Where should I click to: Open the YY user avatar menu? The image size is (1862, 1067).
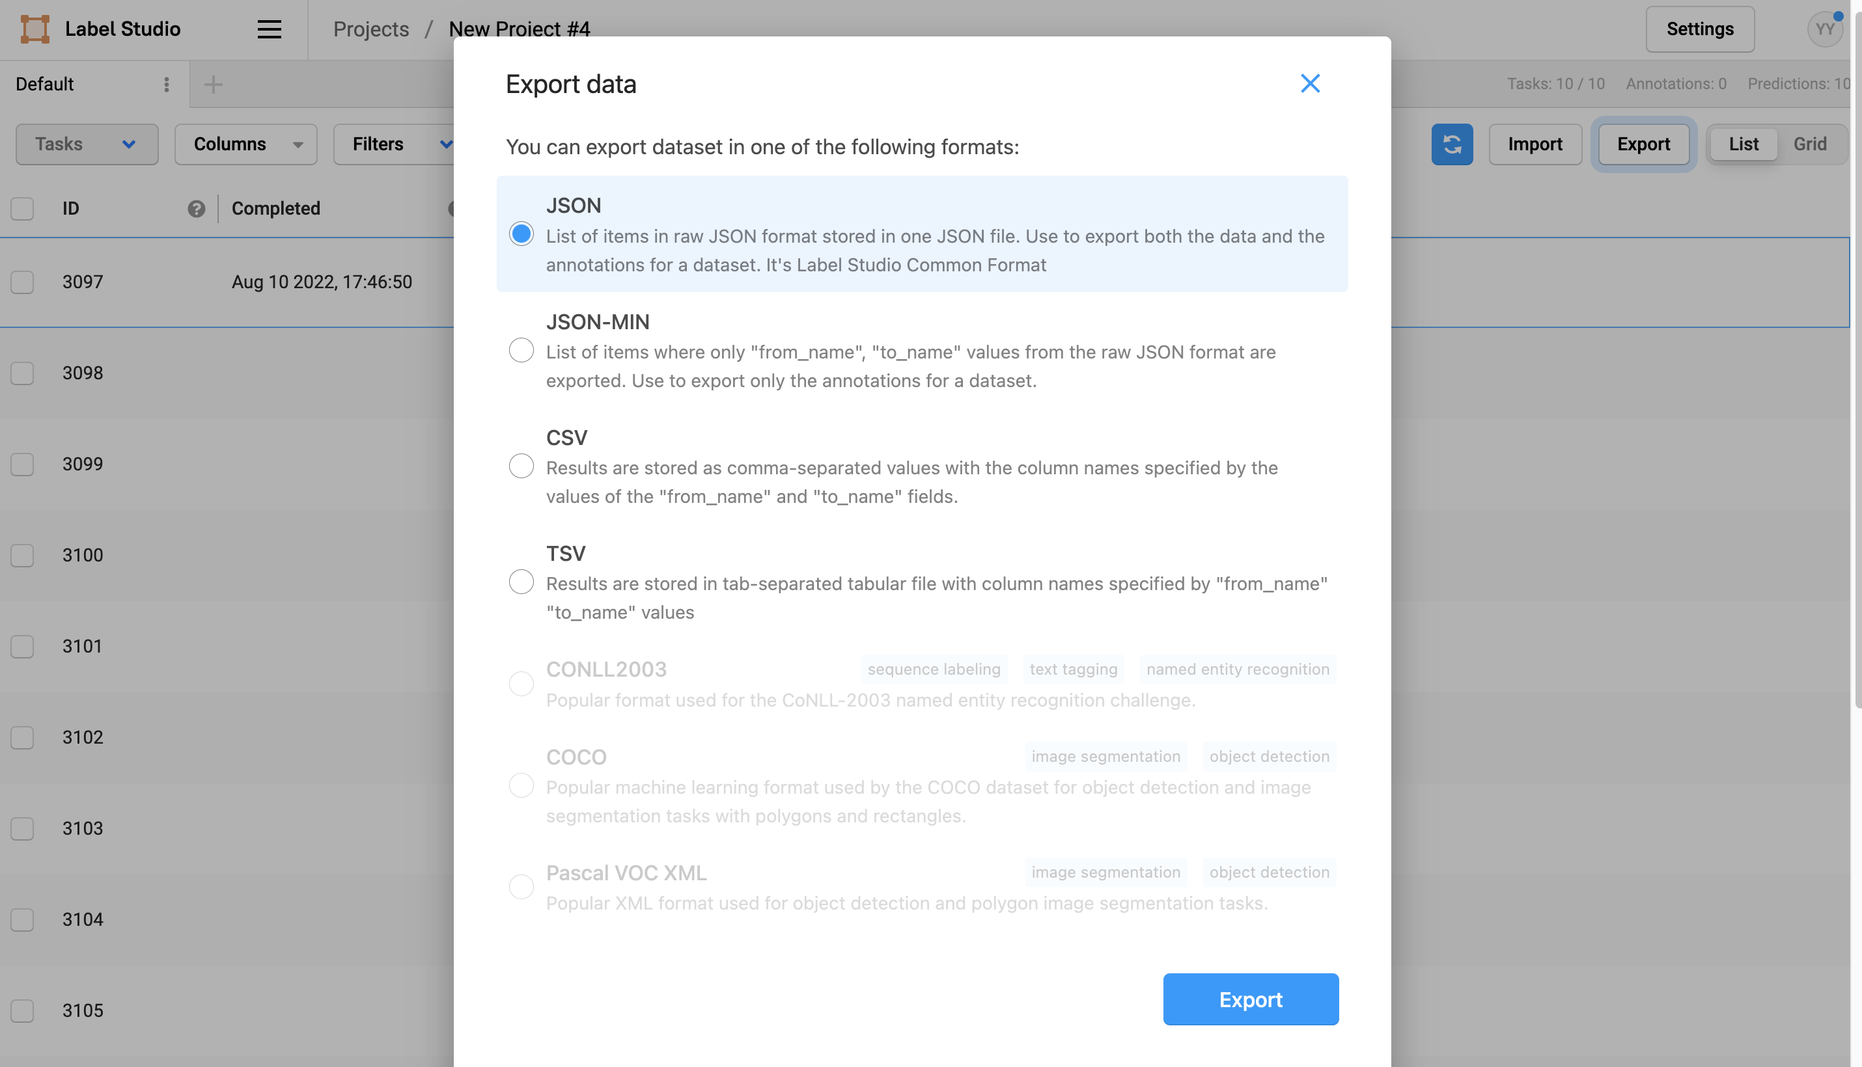tap(1824, 29)
